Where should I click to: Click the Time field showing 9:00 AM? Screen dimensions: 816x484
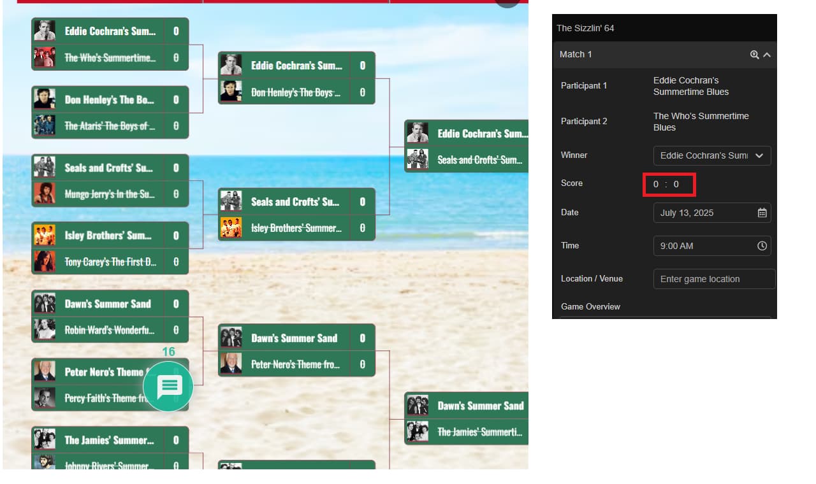tap(712, 246)
